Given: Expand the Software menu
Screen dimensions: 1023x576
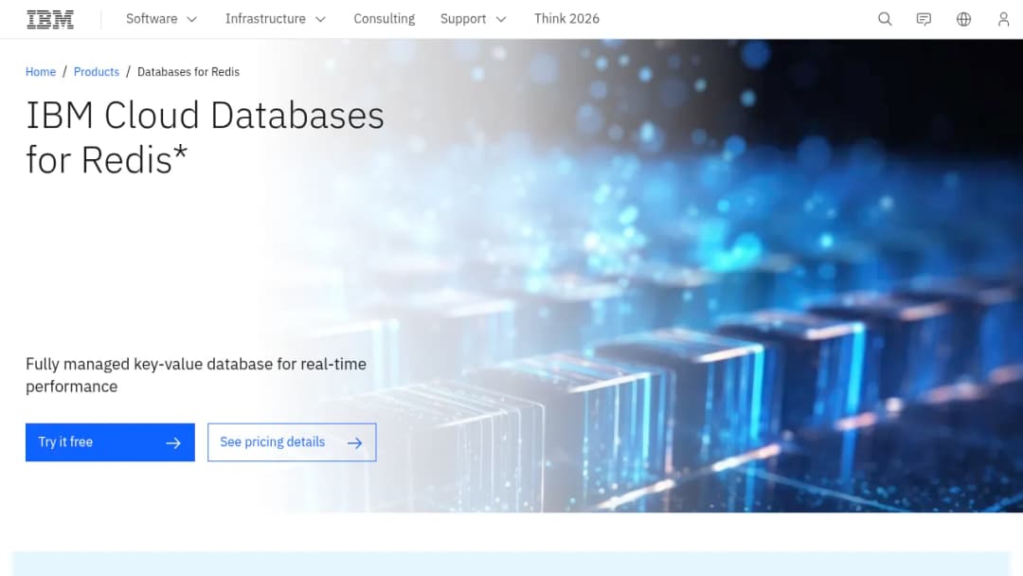Looking at the screenshot, I should click(x=161, y=19).
